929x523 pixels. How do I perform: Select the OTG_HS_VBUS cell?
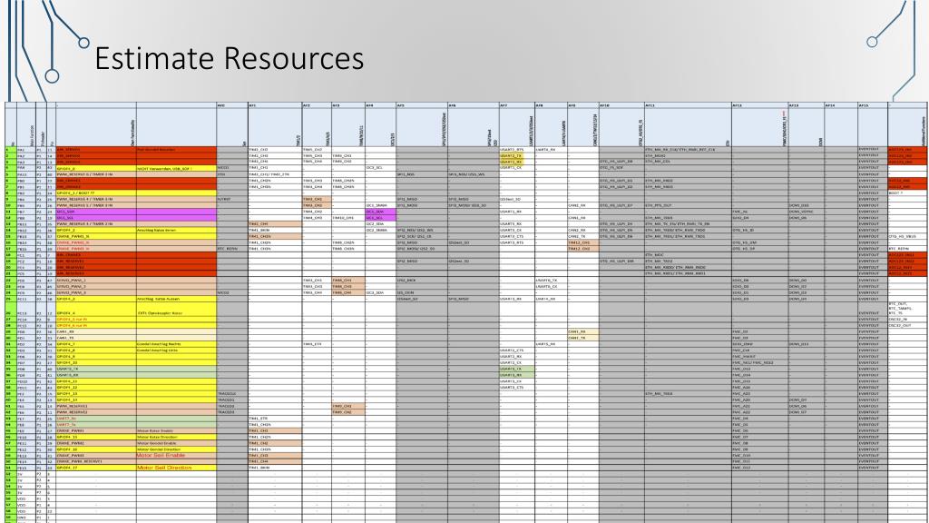[x=907, y=236]
